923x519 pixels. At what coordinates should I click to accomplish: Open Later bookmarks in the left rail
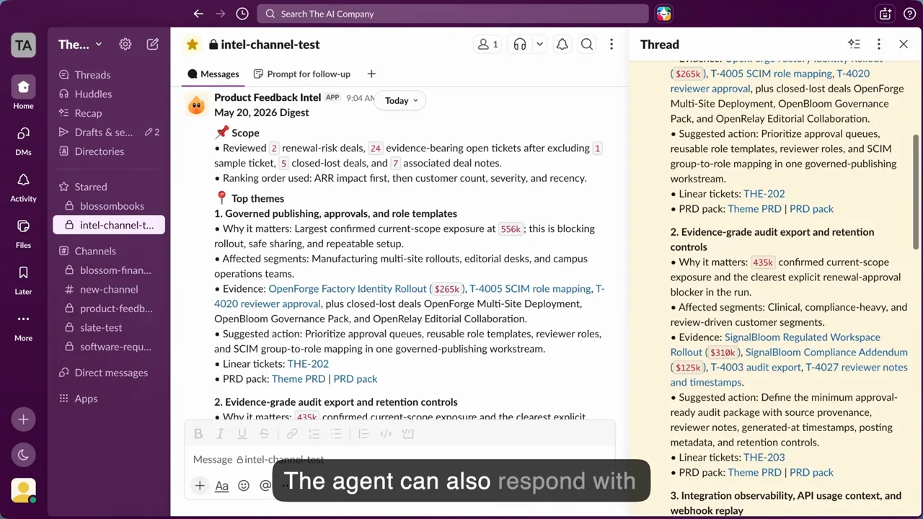[x=23, y=280]
